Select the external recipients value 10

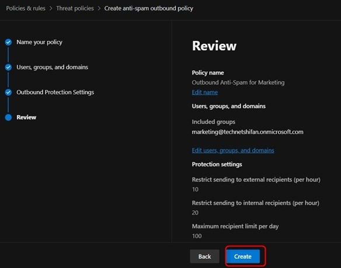pos(195,190)
